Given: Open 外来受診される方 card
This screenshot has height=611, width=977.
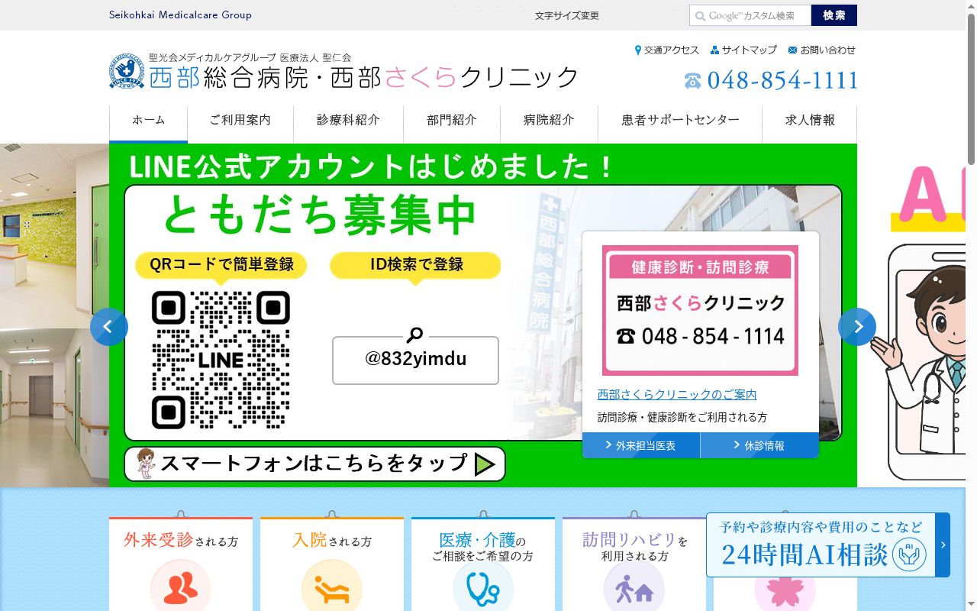Looking at the screenshot, I should click(181, 564).
